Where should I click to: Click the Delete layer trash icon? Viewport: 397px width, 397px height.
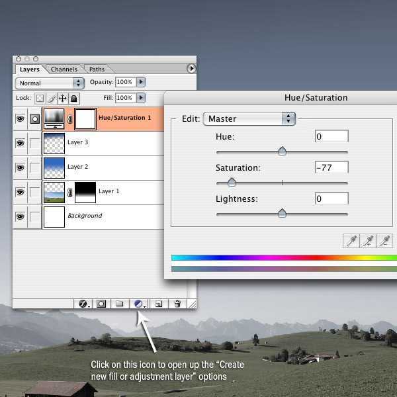tap(177, 304)
